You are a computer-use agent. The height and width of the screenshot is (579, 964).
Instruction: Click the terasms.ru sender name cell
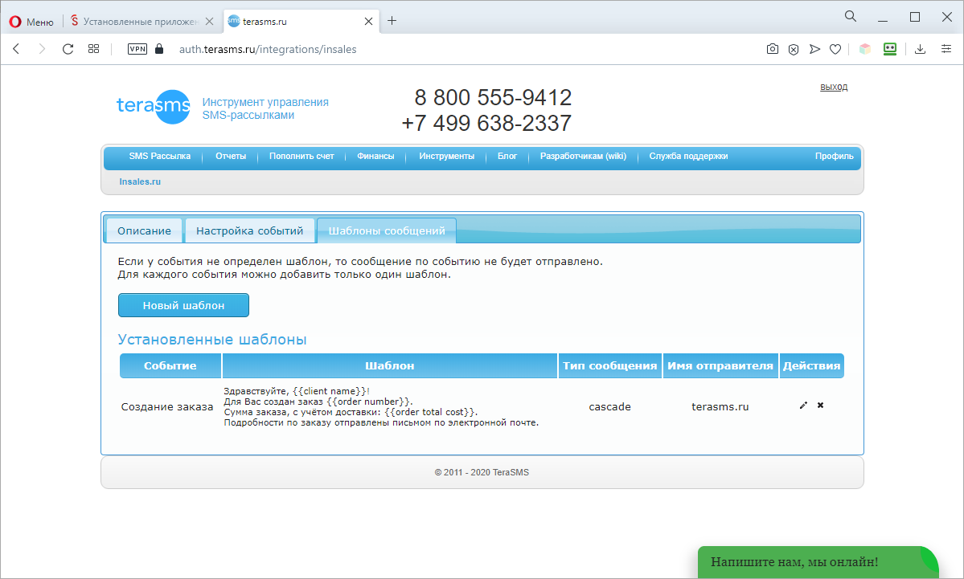point(720,406)
